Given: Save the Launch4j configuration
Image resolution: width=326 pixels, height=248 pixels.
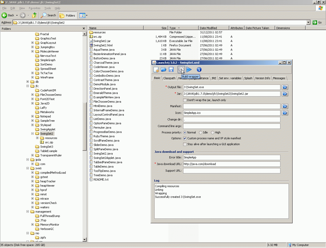Looking at the screenshot, I should pos(171,70).
